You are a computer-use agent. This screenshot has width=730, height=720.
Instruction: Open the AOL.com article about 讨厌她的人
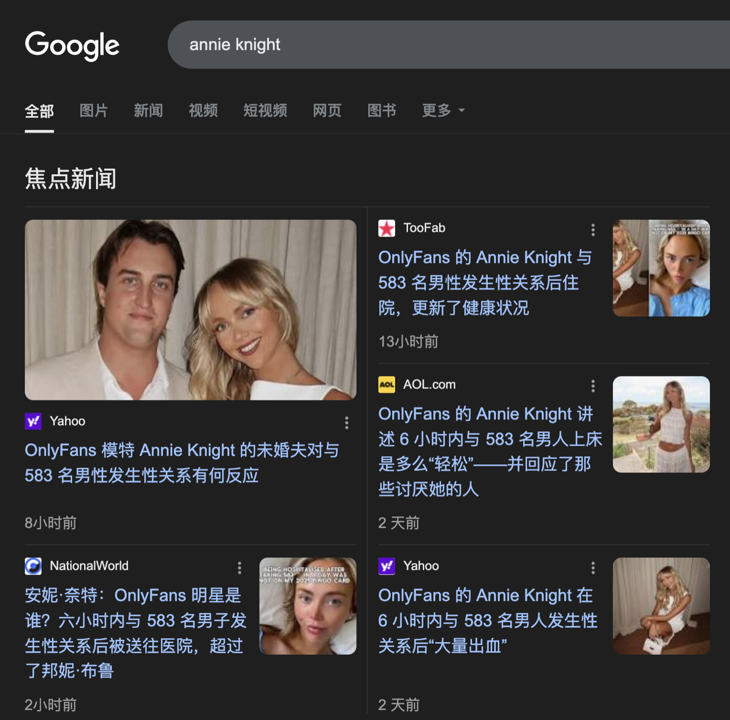tap(490, 452)
